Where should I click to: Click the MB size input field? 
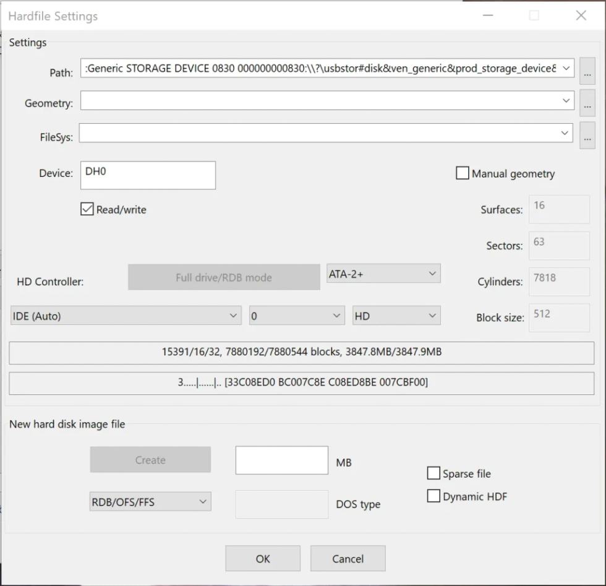pos(282,460)
